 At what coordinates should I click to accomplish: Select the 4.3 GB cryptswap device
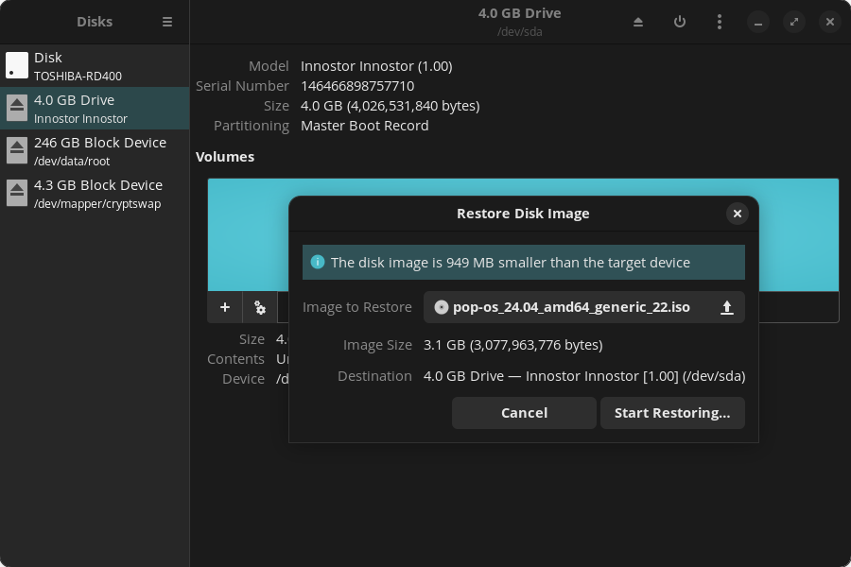pyautogui.click(x=95, y=193)
